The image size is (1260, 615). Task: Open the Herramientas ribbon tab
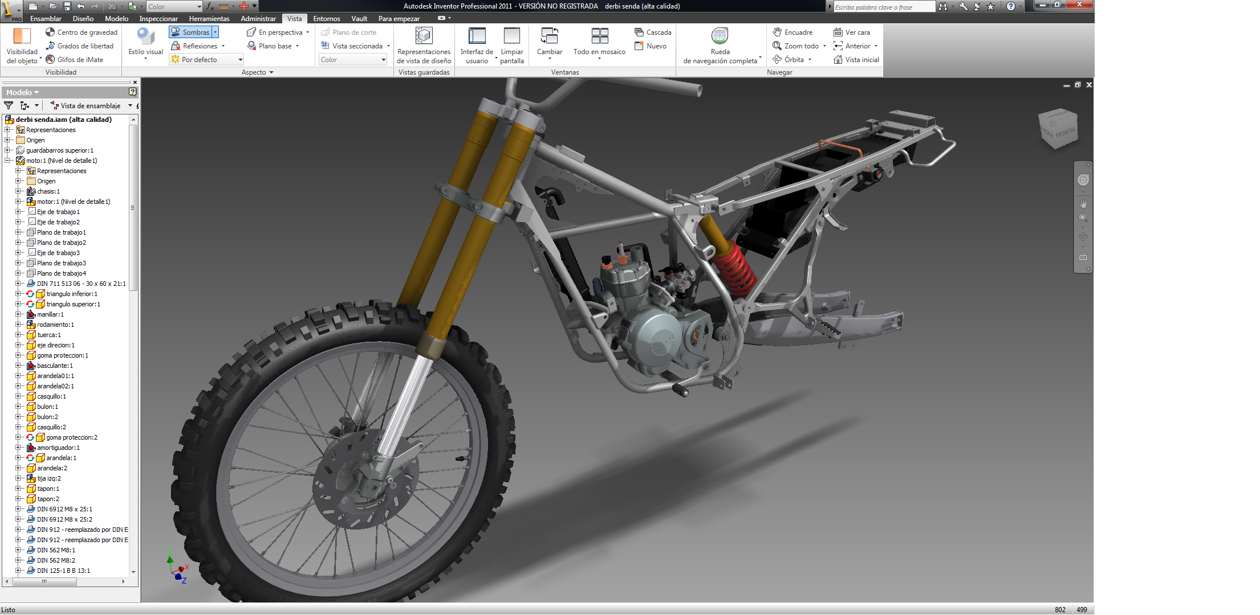click(x=209, y=19)
